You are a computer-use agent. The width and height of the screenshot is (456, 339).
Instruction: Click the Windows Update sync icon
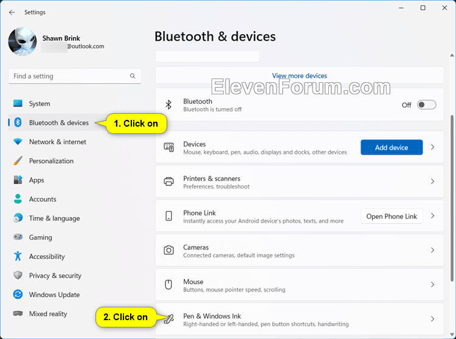click(18, 295)
